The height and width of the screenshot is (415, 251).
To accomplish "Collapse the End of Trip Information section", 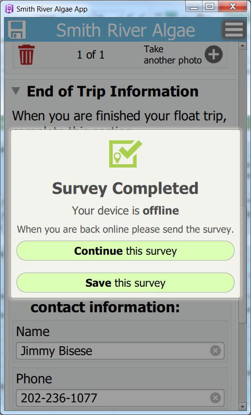I will [x=16, y=91].
